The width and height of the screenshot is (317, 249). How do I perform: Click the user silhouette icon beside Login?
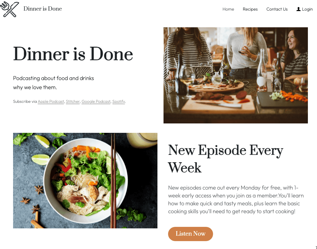(298, 9)
